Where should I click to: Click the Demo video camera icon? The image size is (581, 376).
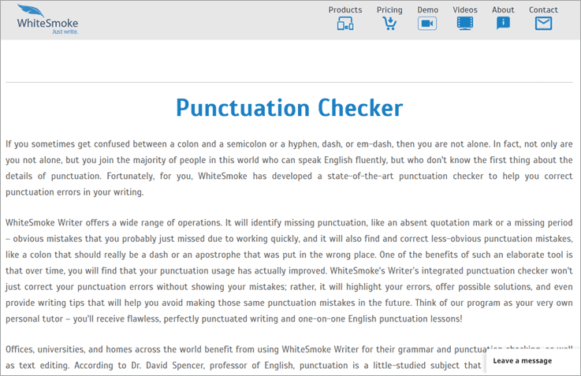tap(427, 24)
